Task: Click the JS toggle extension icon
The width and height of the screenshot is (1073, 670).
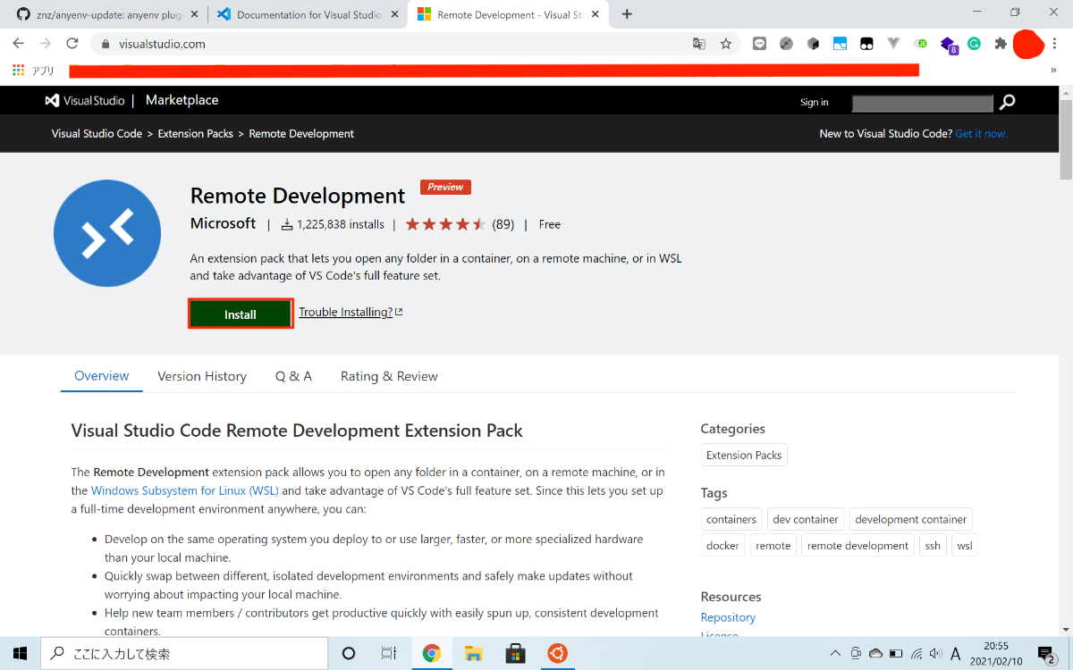Action: (921, 43)
